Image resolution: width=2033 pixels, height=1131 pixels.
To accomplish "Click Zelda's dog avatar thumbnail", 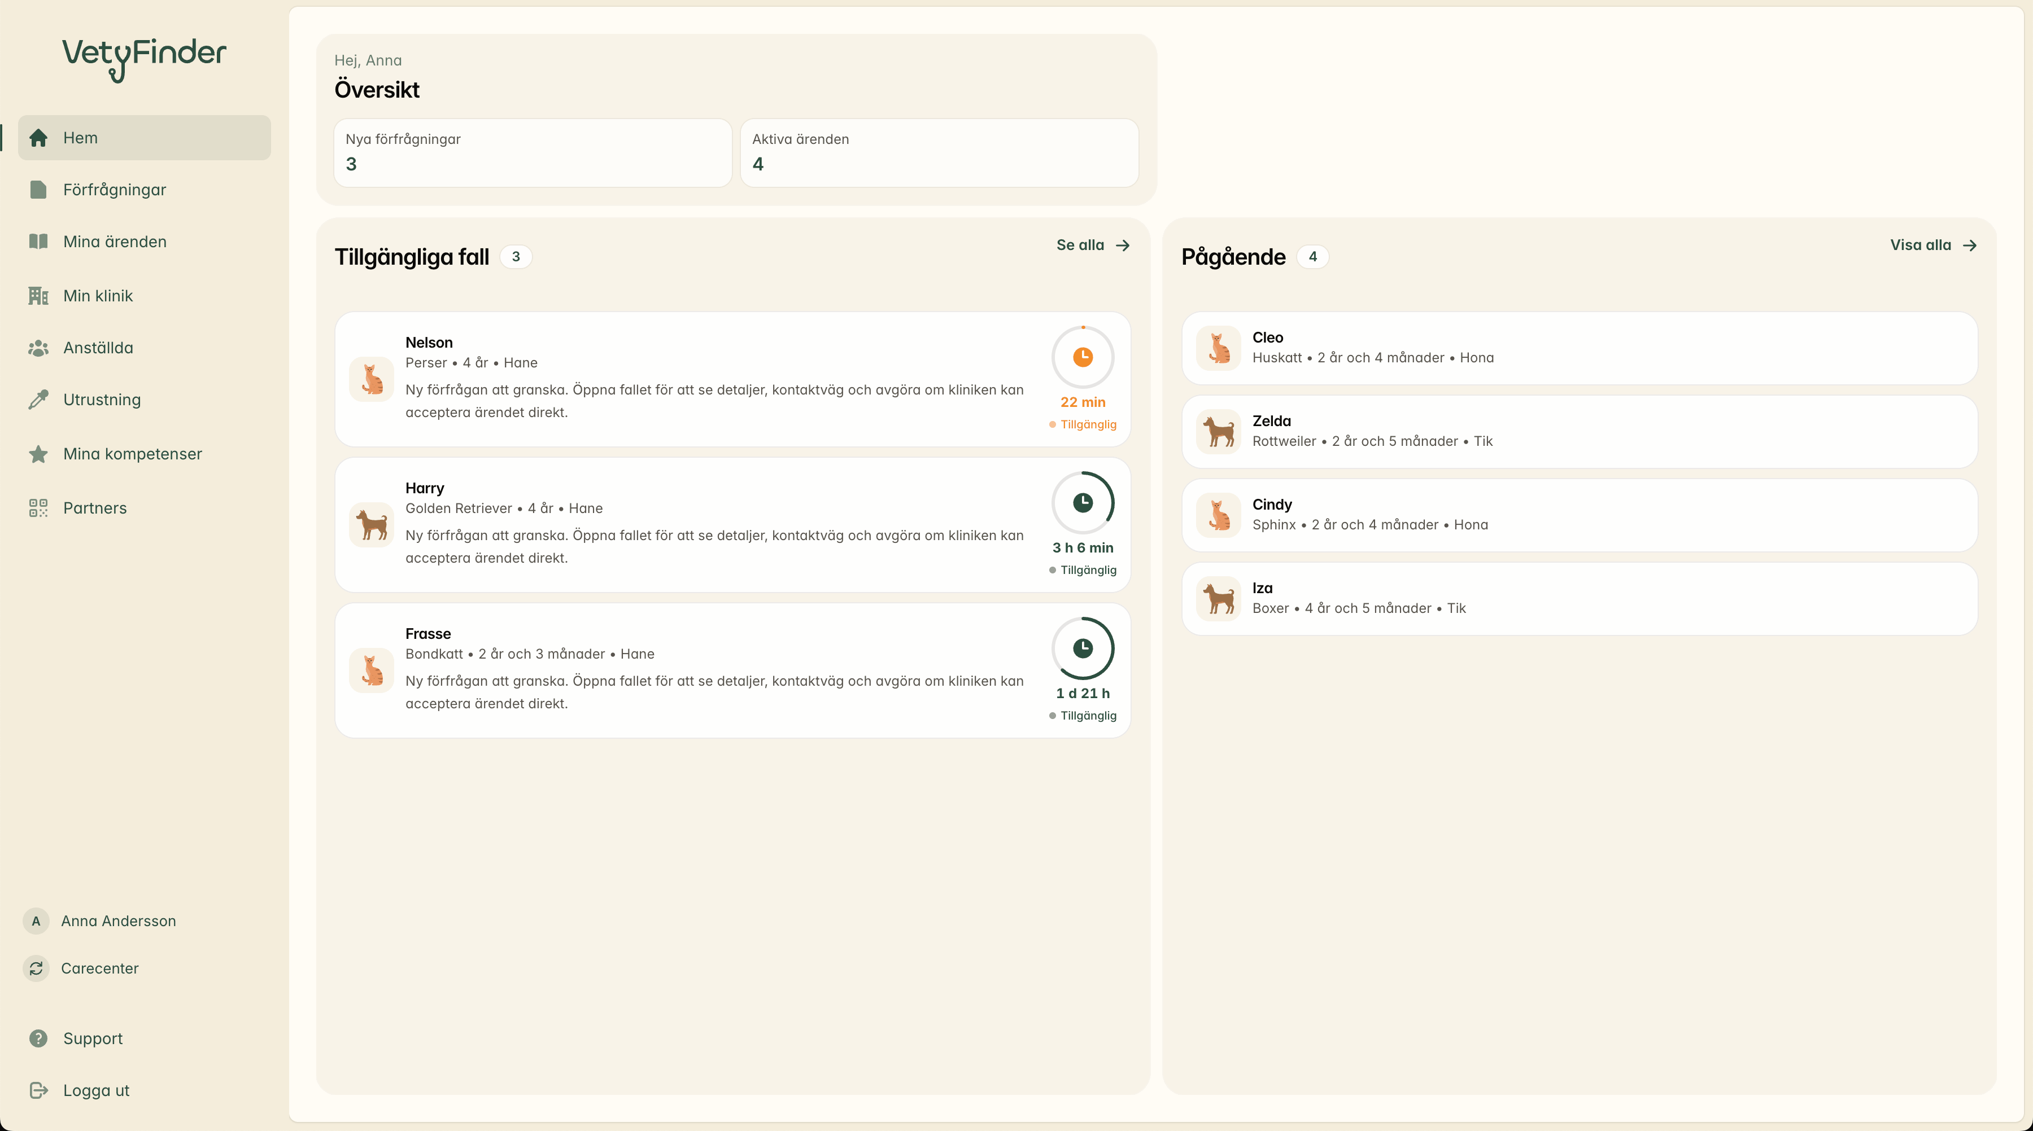I will pos(1219,432).
